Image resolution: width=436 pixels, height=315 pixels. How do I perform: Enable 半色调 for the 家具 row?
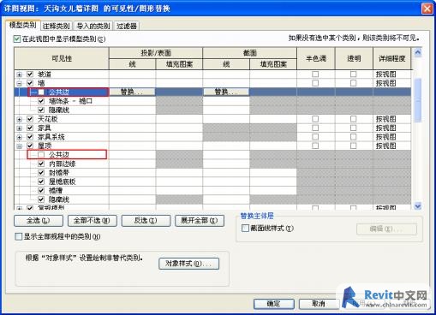pos(315,128)
